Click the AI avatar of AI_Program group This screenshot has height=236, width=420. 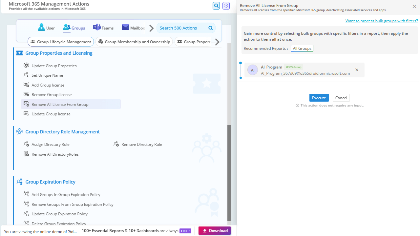coord(253,70)
